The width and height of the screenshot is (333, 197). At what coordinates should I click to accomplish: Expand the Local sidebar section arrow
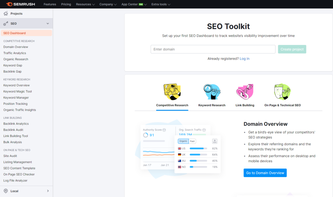pyautogui.click(x=48, y=191)
